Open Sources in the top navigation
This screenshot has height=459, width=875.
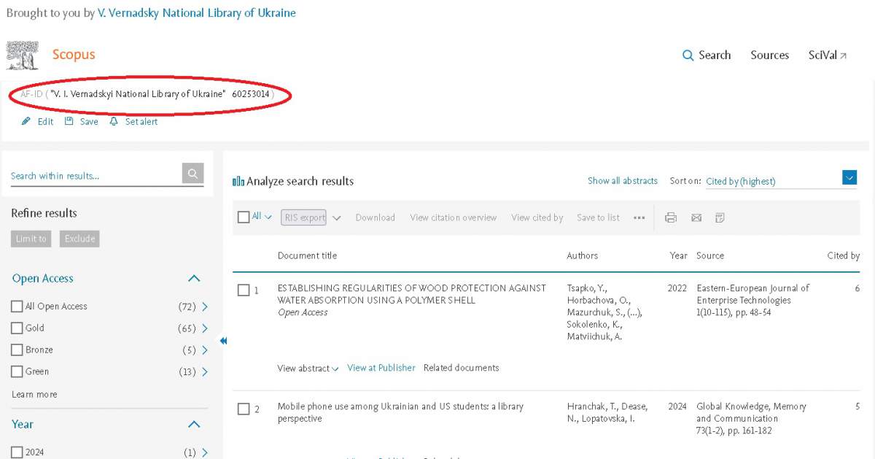point(769,55)
